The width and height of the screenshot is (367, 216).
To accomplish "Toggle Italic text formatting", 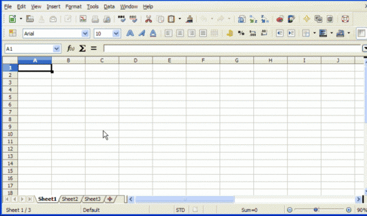I will 142,33.
